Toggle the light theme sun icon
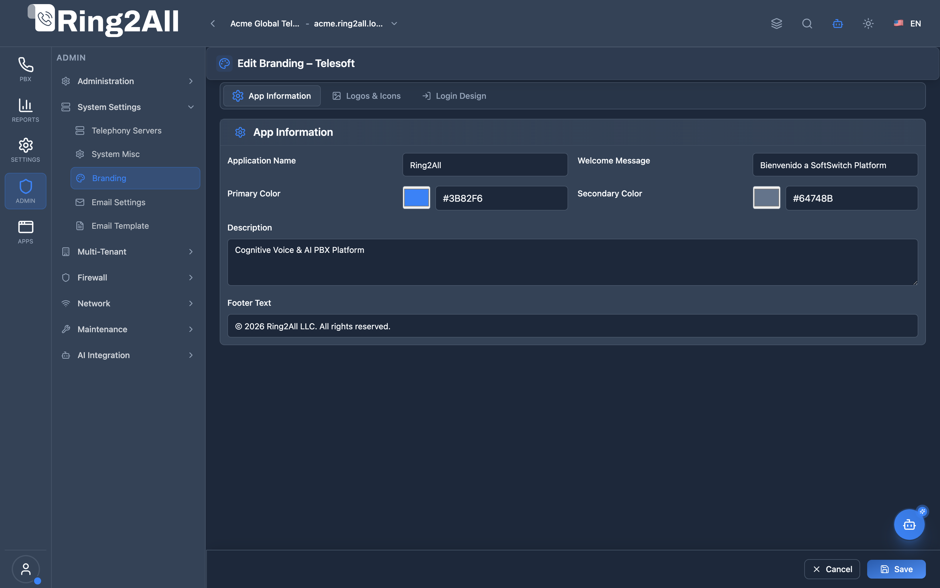The height and width of the screenshot is (588, 940). click(x=868, y=23)
